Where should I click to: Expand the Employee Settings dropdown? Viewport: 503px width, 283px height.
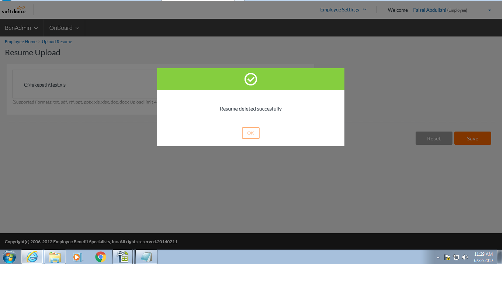click(343, 10)
